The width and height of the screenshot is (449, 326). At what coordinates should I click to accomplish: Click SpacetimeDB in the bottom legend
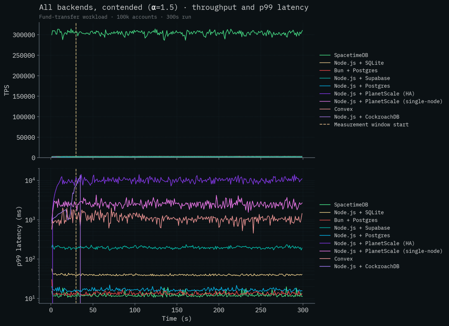[x=351, y=205]
